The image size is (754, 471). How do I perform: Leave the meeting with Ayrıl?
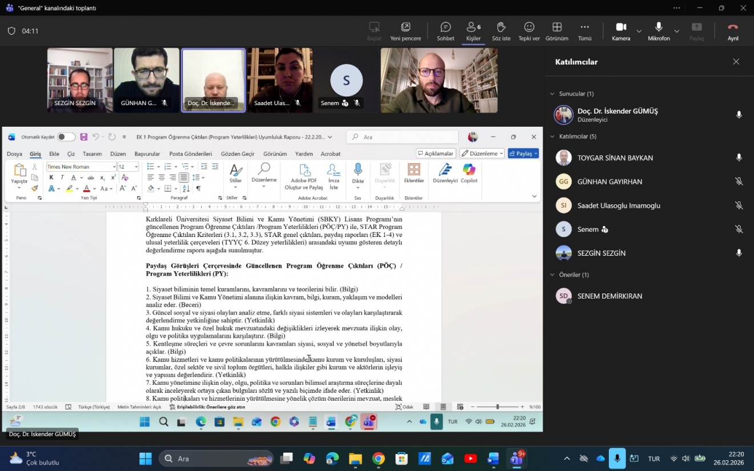pyautogui.click(x=733, y=31)
